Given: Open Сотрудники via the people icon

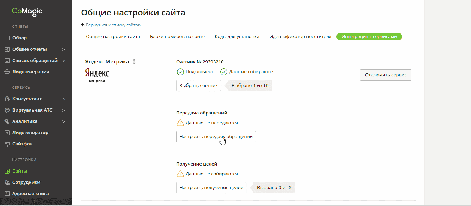Looking at the screenshot, I should [6, 182].
